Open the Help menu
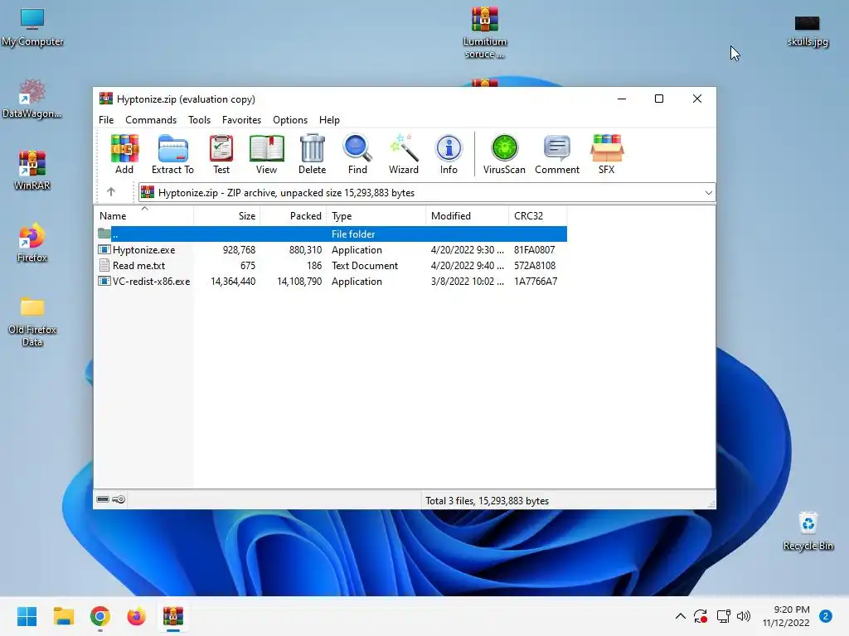Image resolution: width=849 pixels, height=636 pixels. (x=329, y=120)
